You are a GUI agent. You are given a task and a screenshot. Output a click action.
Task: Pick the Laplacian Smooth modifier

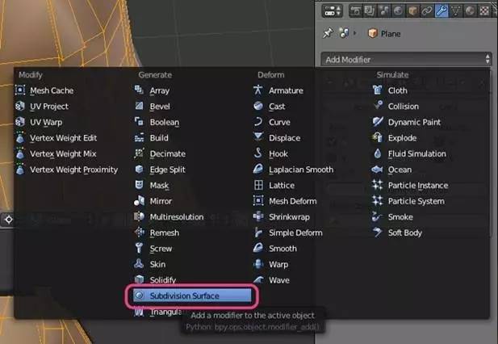click(312, 170)
